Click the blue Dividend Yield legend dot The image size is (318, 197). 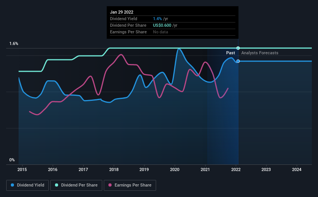point(12,185)
